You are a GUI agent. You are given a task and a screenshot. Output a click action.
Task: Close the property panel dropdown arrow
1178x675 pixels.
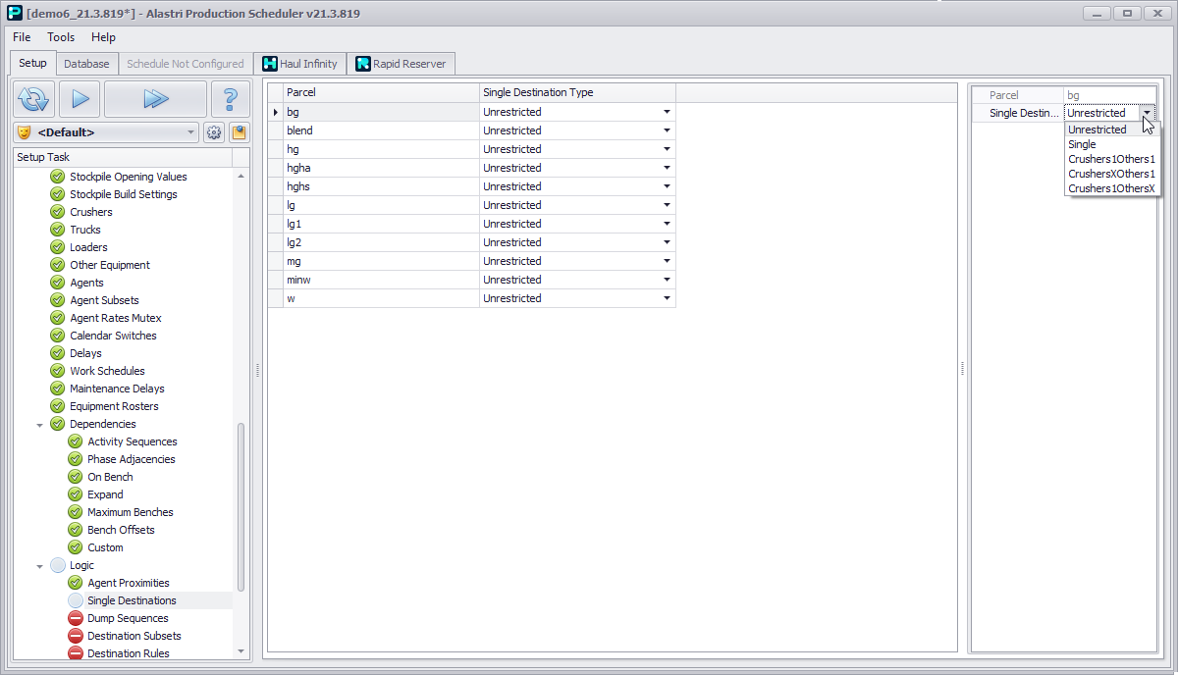[1148, 113]
